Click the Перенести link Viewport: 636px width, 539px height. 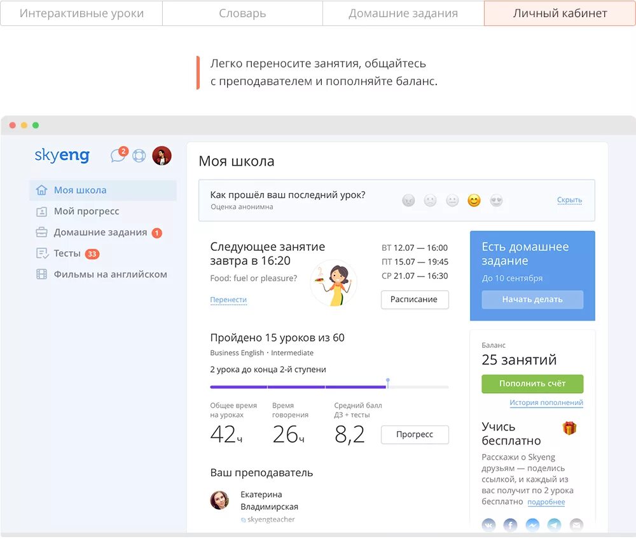click(228, 300)
